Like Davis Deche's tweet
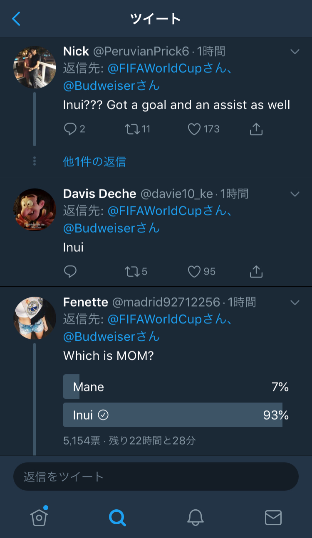This screenshot has height=538, width=312. pos(194,272)
